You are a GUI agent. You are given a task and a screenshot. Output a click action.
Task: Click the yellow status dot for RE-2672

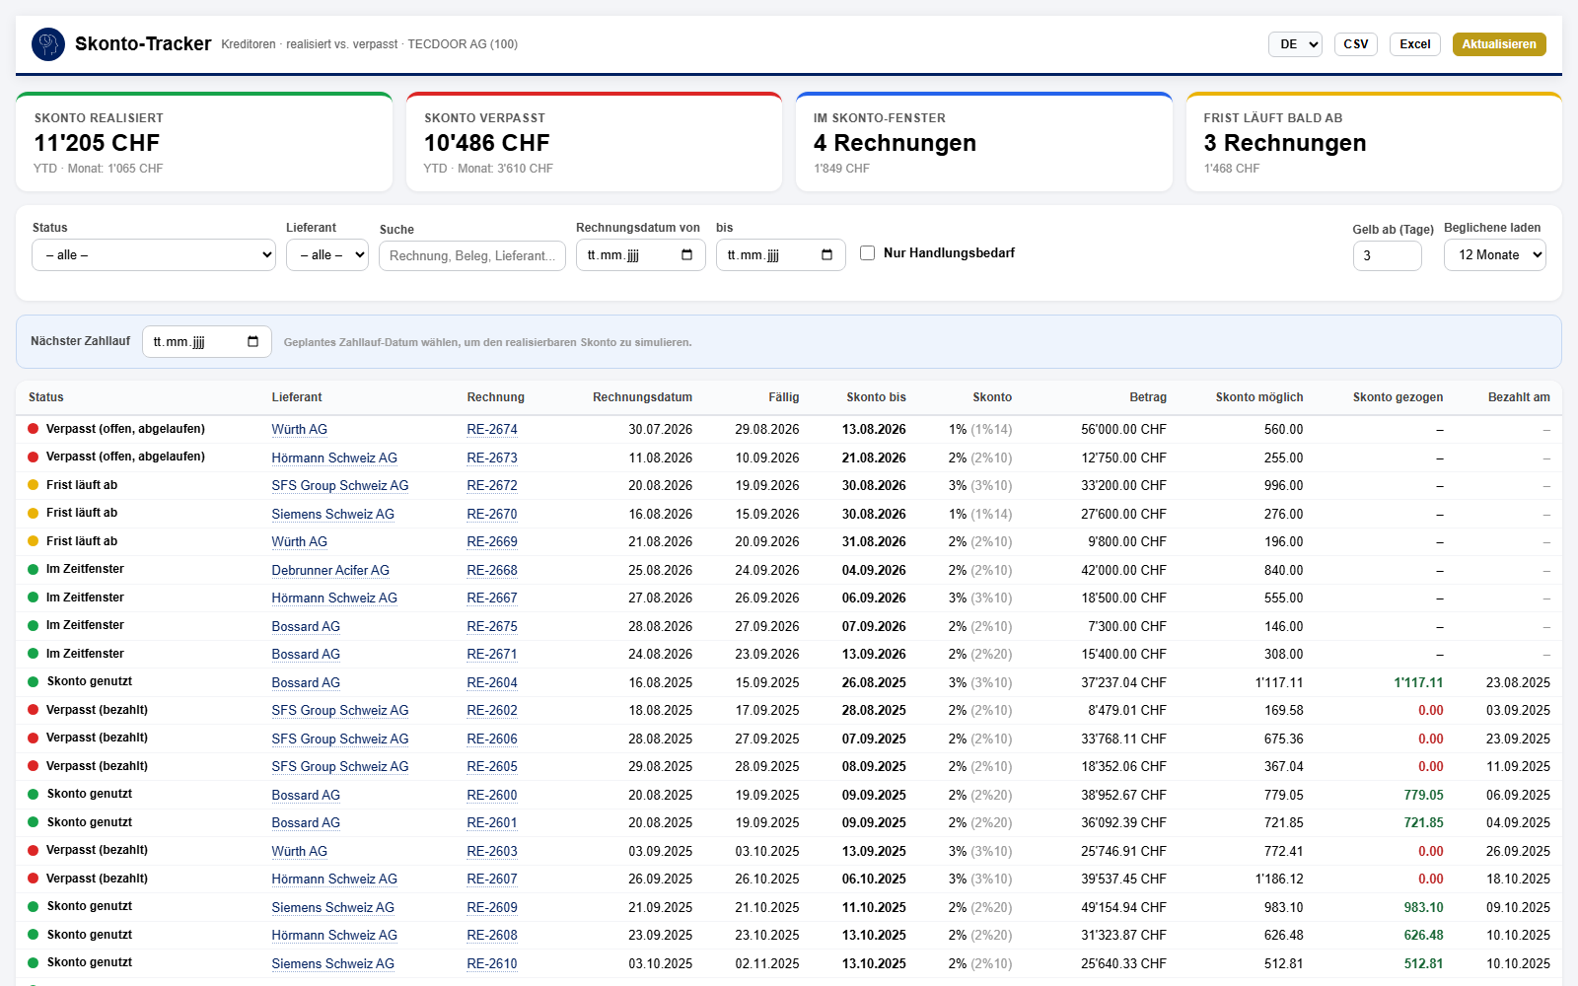click(x=34, y=485)
